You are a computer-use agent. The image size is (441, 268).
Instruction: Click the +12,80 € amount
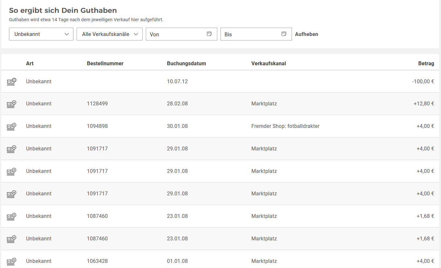coord(424,104)
